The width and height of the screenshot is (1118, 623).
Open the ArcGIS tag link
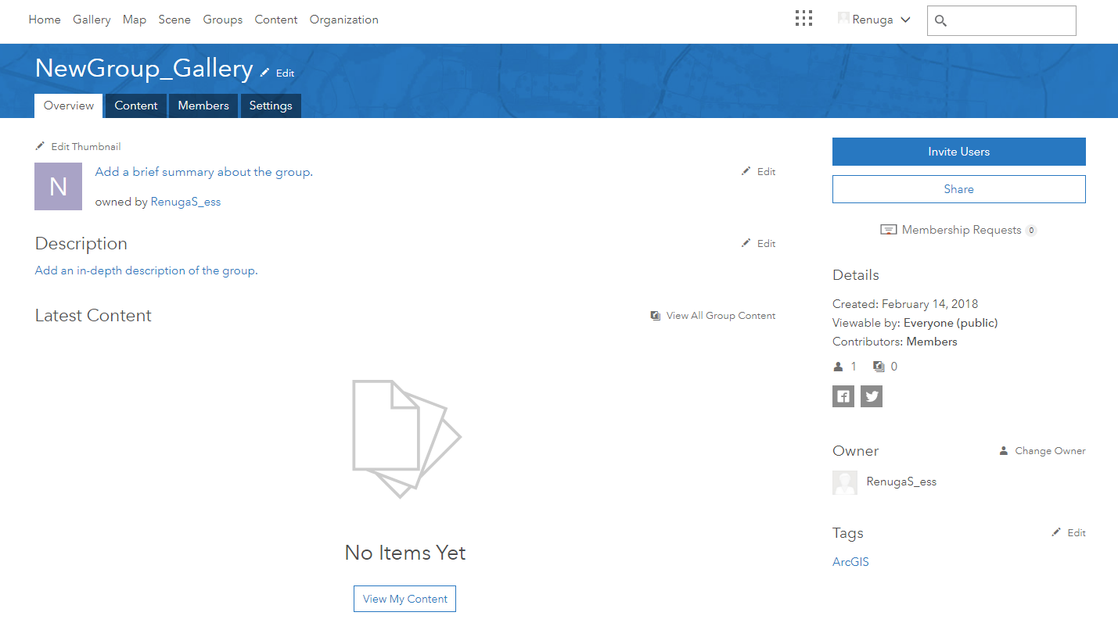(850, 561)
